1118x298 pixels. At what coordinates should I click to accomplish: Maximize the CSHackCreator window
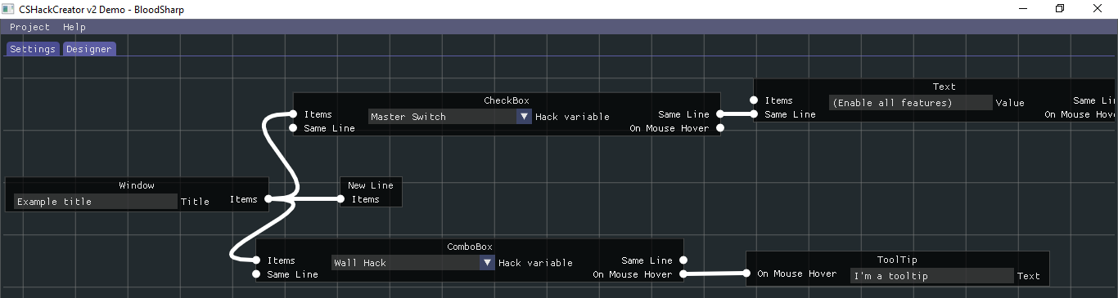click(x=1060, y=9)
